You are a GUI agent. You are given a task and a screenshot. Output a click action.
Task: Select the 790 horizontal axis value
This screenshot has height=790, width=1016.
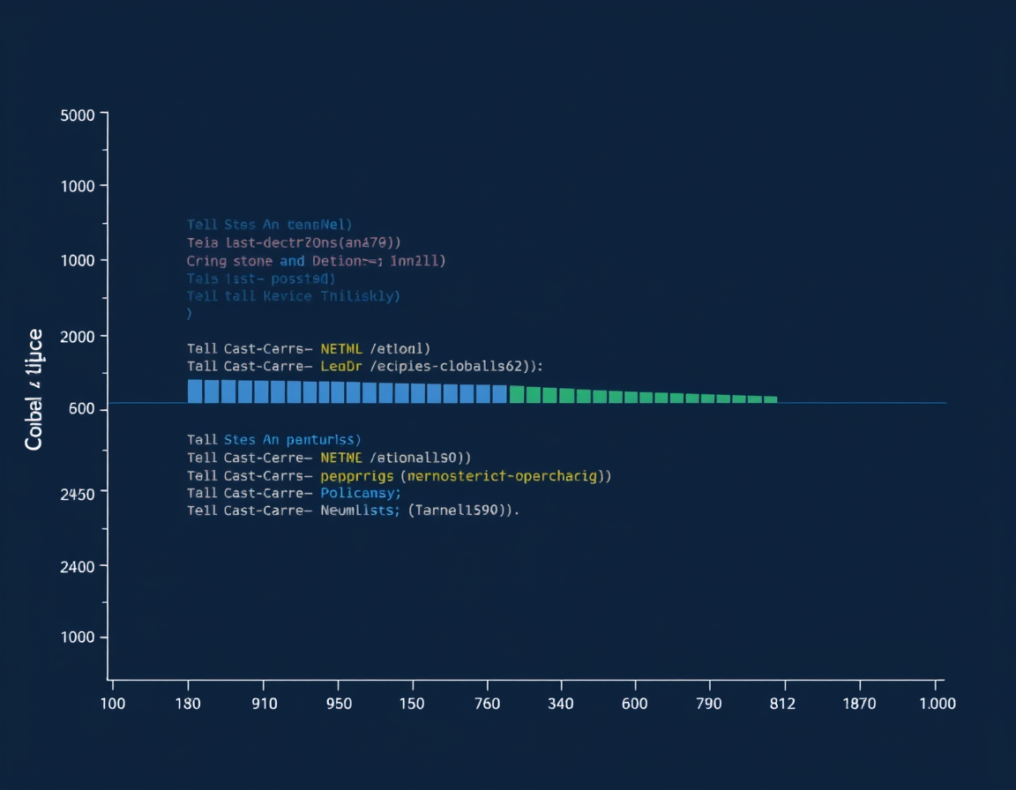pyautogui.click(x=709, y=704)
